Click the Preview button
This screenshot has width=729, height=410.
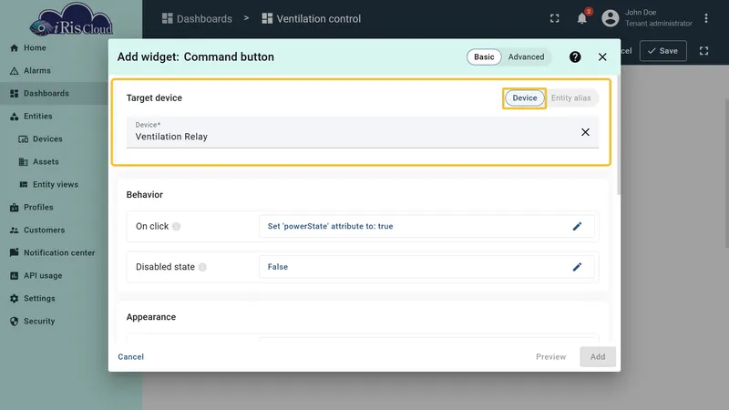click(x=551, y=356)
